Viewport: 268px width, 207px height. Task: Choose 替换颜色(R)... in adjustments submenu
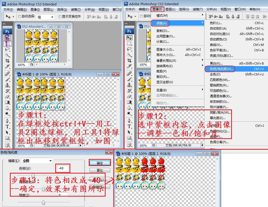tap(237, 85)
